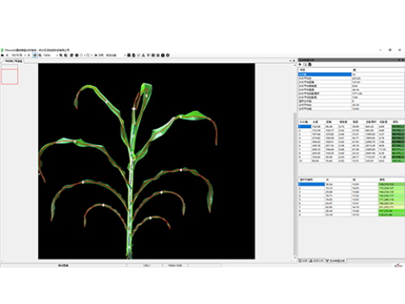
Task: Click the play arrow icon in the right panel
Action: pos(300,64)
